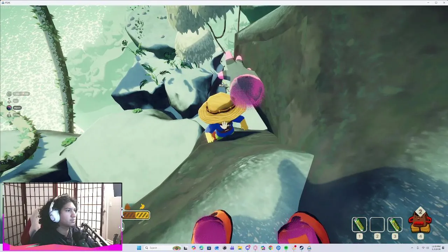The height and width of the screenshot is (252, 448).
Task: Open the clock and date flyout
Action: coord(436,248)
